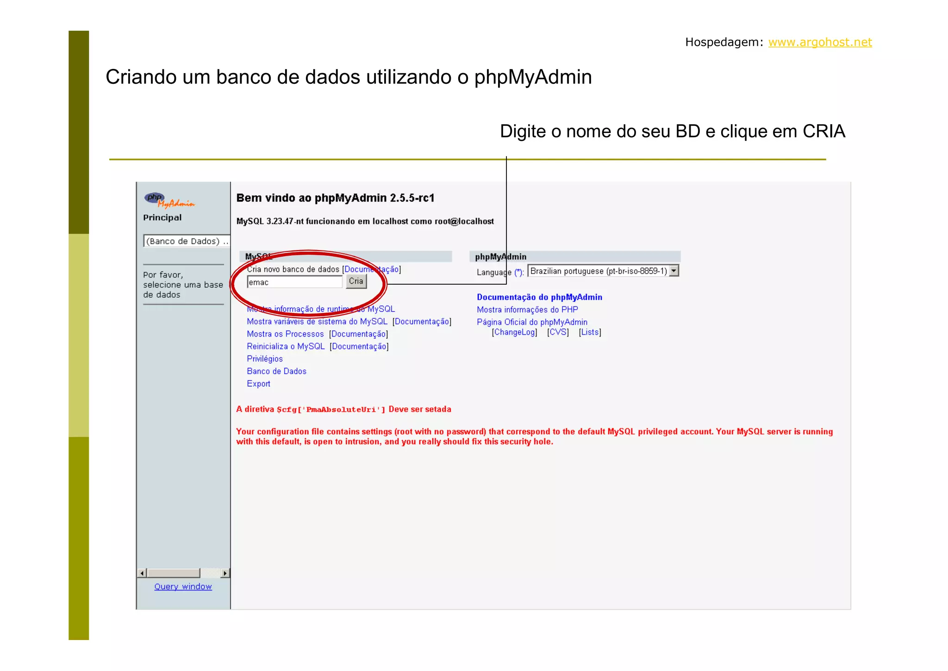
Task: Open Mostra informação de runtime do MySQL
Action: click(x=321, y=309)
